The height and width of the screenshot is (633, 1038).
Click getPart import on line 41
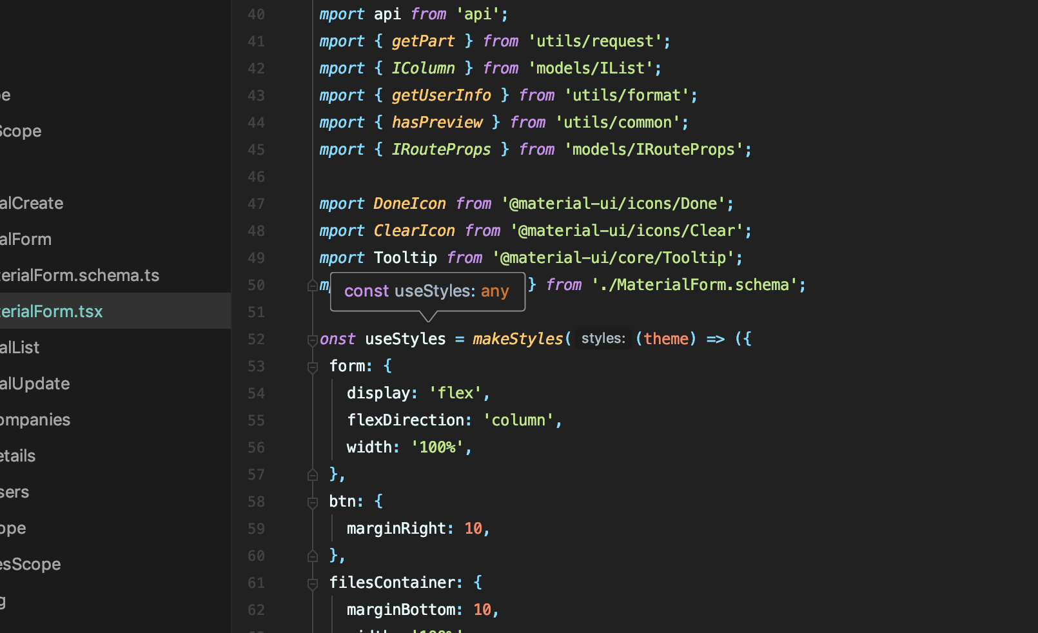pos(424,41)
